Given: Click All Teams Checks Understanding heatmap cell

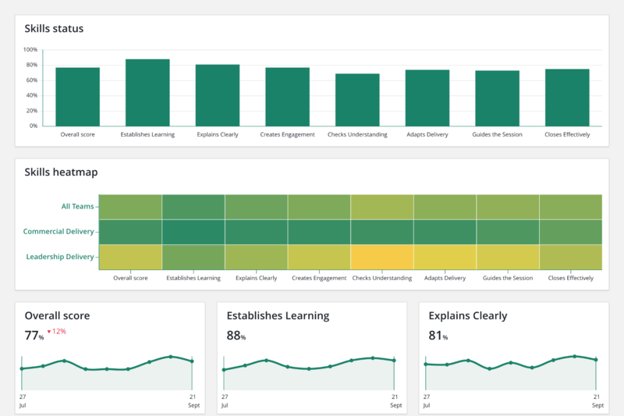Looking at the screenshot, I should tap(382, 207).
